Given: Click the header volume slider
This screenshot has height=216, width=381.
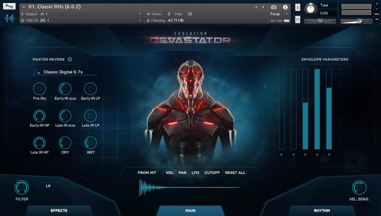Looking at the screenshot, I should point(356,21).
